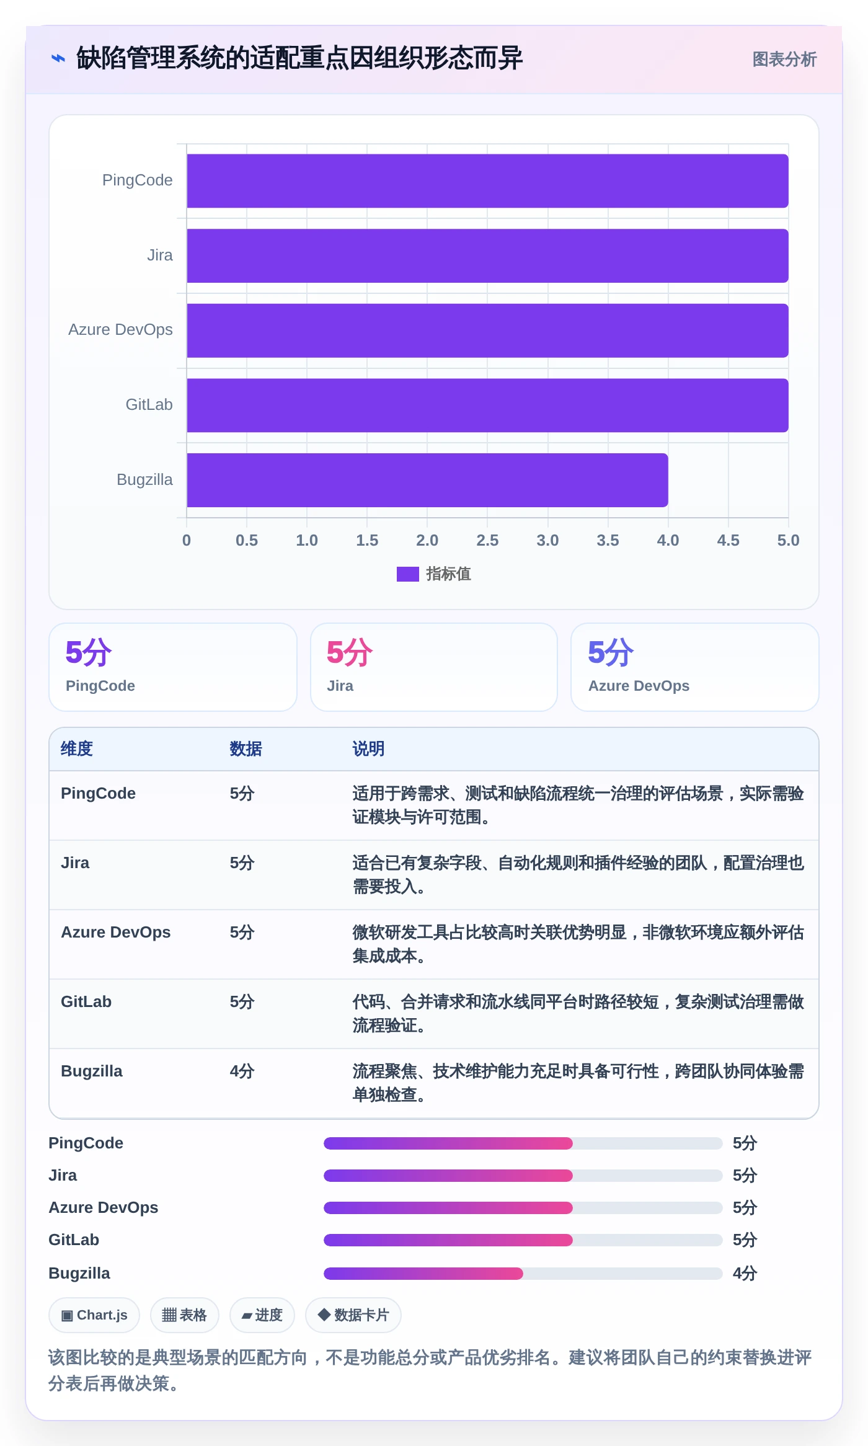Click the Jira description starting 适合已有复杂字段
This screenshot has width=868, height=1446.
pos(578,875)
